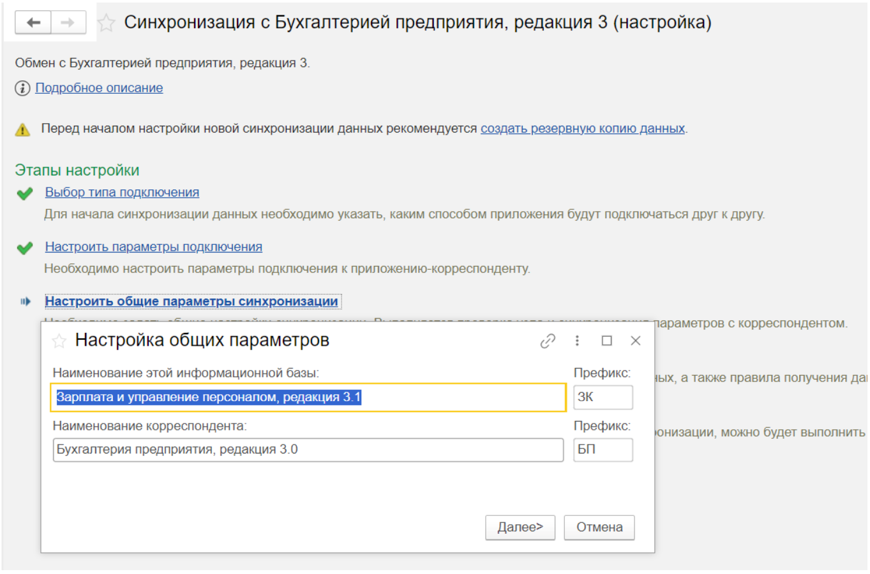The height and width of the screenshot is (574, 870).
Task: Click the information base name field
Action: click(308, 397)
